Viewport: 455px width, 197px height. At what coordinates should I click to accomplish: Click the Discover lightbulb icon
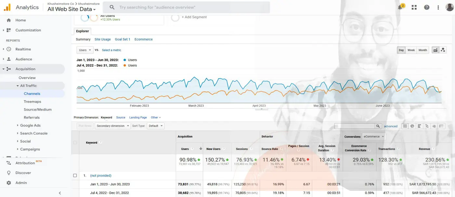[x=9, y=173]
